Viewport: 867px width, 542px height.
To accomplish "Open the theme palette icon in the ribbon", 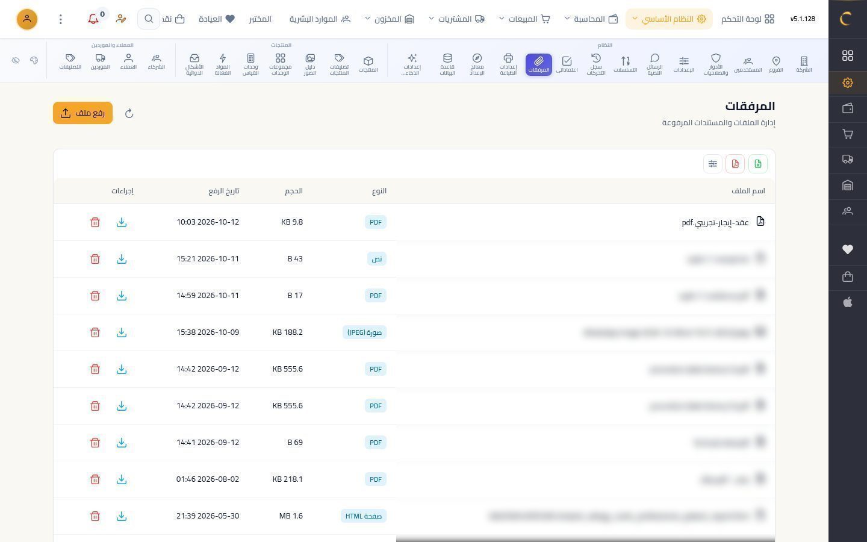I will click(34, 60).
